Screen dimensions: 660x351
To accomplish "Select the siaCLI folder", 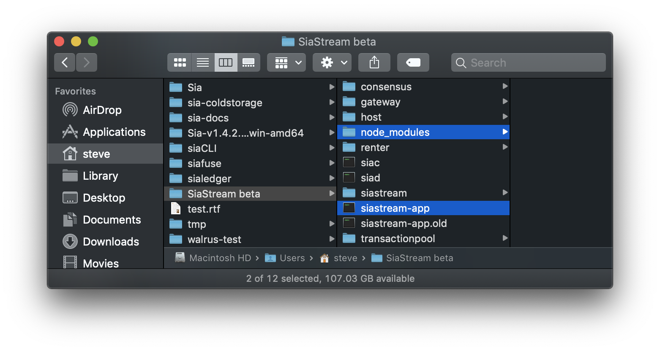I will (x=250, y=148).
